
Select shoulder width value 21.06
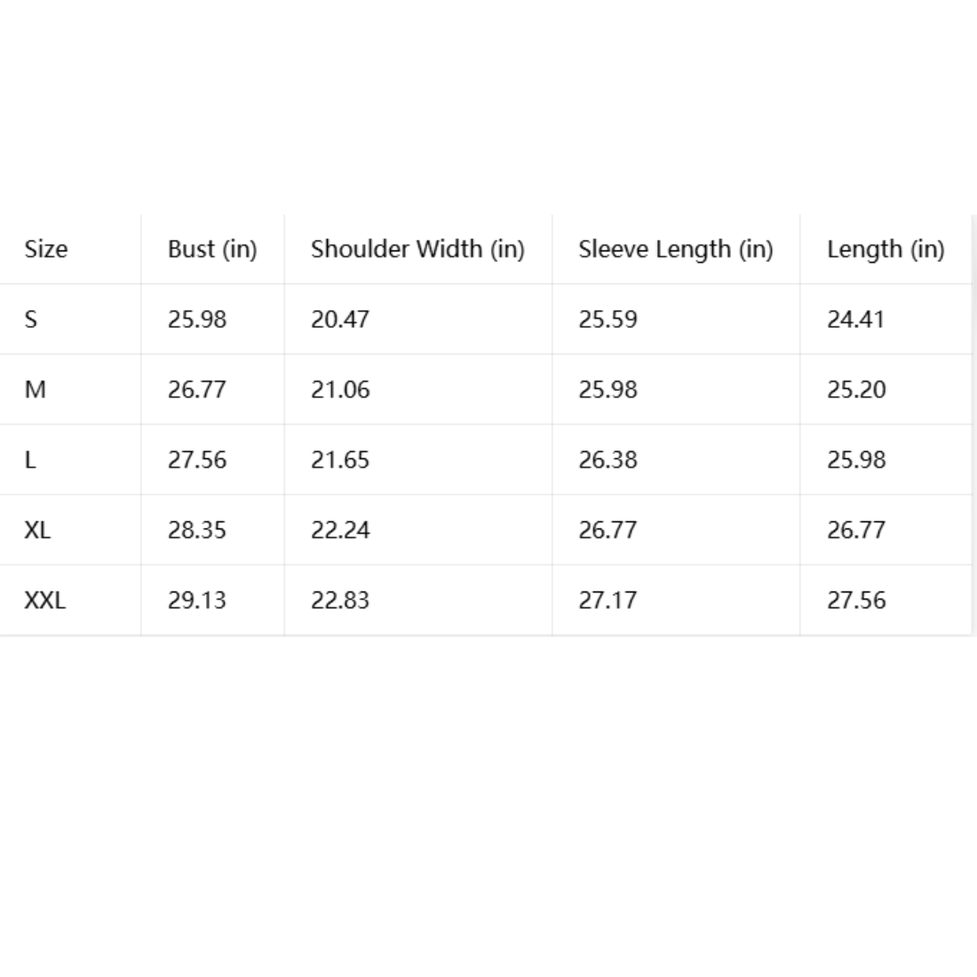point(340,389)
